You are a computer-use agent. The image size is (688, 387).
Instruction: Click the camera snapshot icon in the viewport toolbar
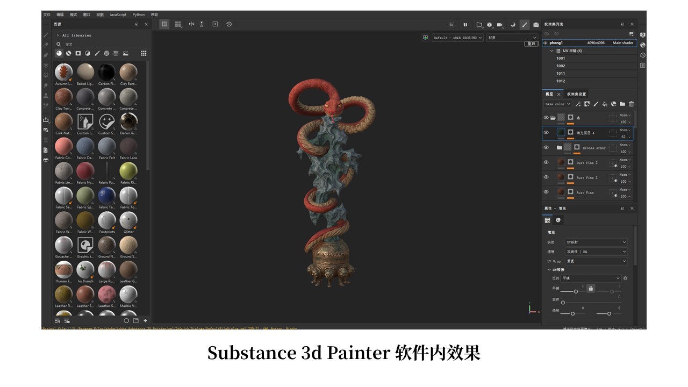click(535, 24)
